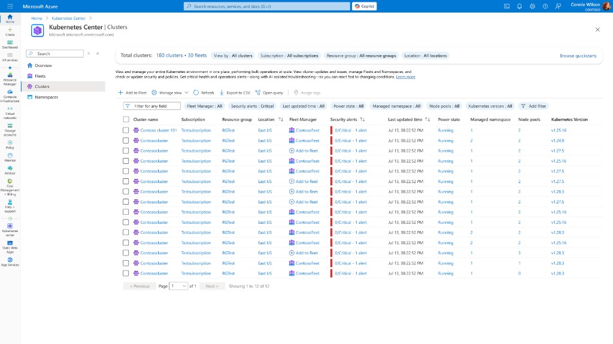The width and height of the screenshot is (613, 344).
Task: Sort by the Last updated time column arrows
Action: (x=427, y=120)
